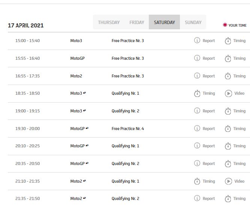Click Timing stopwatch for MotoGP Qualifying Nr. 2
Image resolution: width=250 pixels, height=218 pixels.
tap(228, 164)
